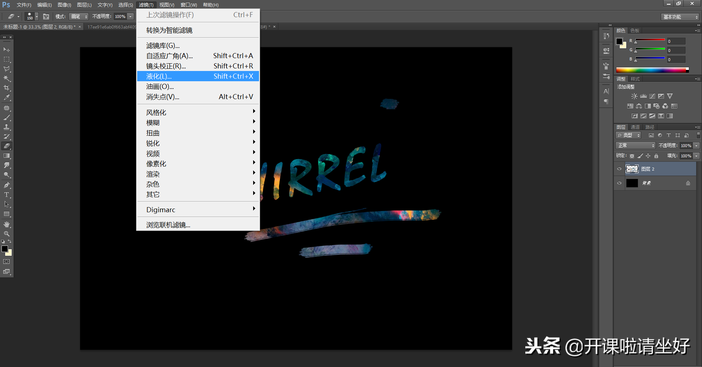The image size is (702, 367).
Task: Select the Gradient tool
Action: point(7,156)
